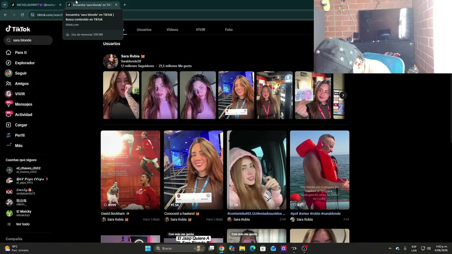
Task: Play the David Beckham video
Action: coord(130,170)
